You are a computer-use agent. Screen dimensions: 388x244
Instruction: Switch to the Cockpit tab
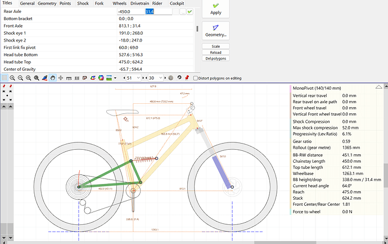coord(177,3)
